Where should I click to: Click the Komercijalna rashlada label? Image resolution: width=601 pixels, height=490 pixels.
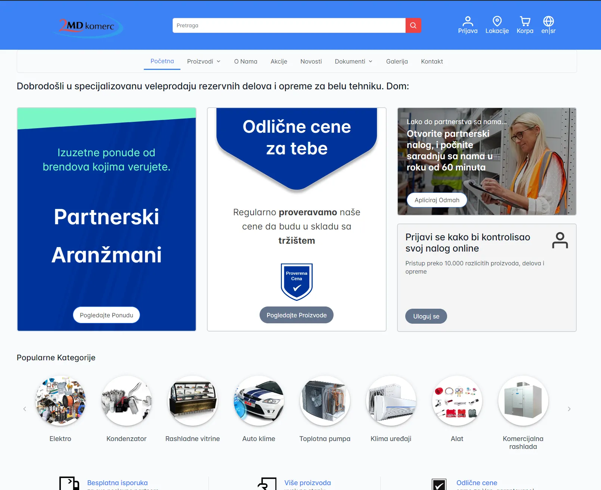(523, 443)
